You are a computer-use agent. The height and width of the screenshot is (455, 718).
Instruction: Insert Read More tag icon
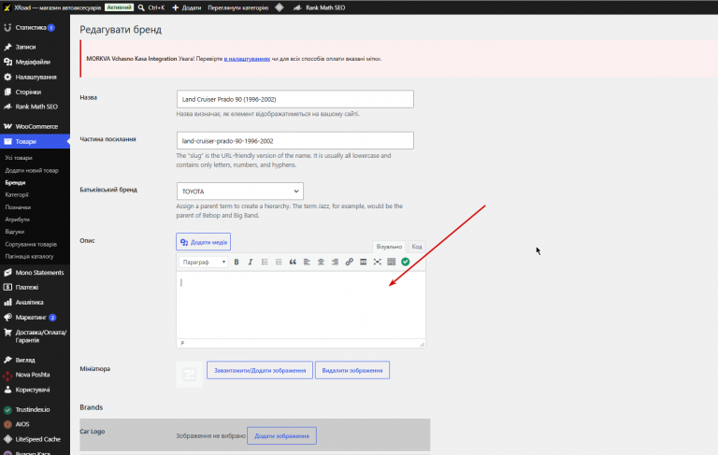coord(363,262)
